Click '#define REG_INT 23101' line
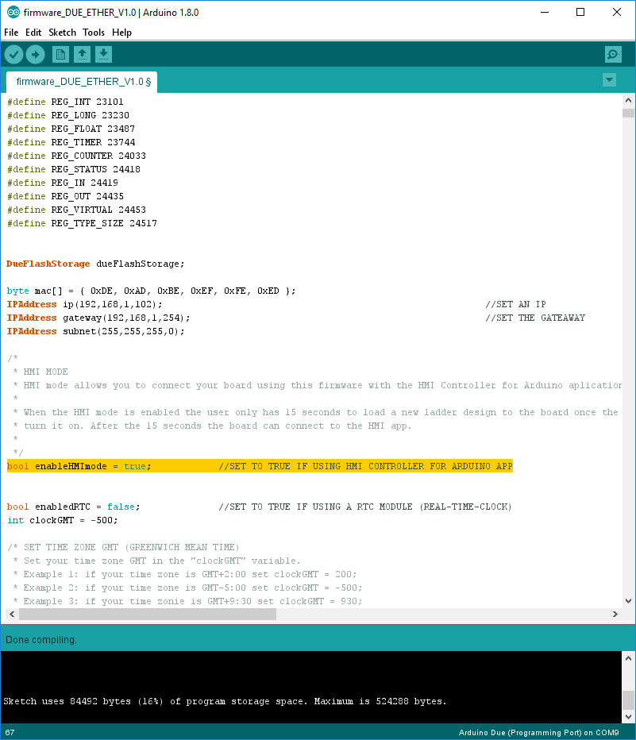The width and height of the screenshot is (636, 740). [x=65, y=102]
